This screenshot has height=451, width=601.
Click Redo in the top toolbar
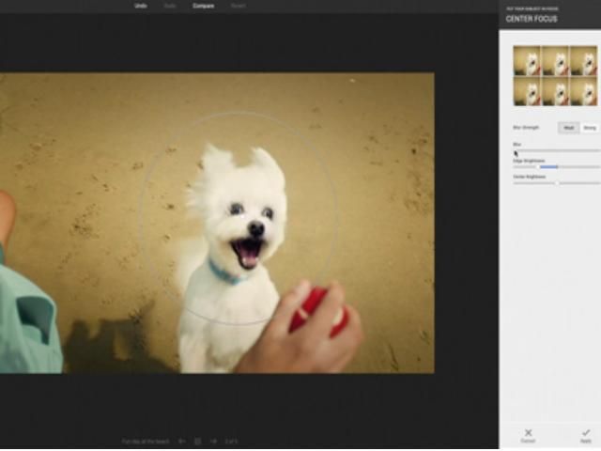pos(170,6)
